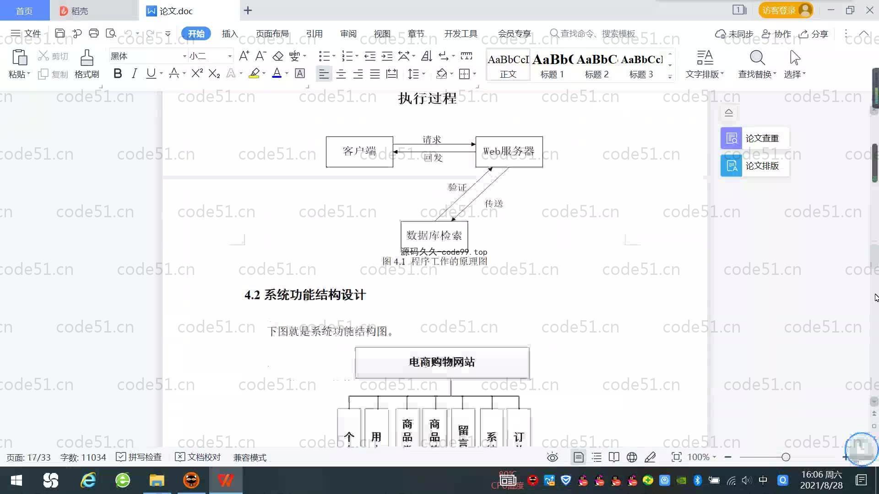879x494 pixels.
Task: Click the Paste clipboard icon
Action: [19, 58]
